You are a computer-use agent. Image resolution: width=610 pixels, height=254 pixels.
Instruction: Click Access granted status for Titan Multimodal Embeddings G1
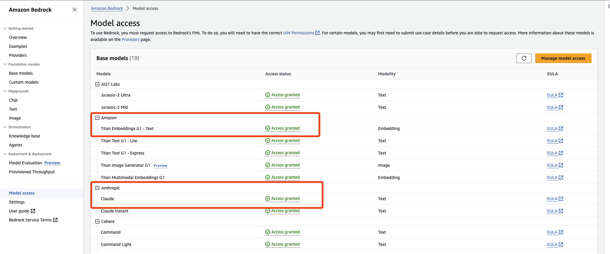(282, 177)
